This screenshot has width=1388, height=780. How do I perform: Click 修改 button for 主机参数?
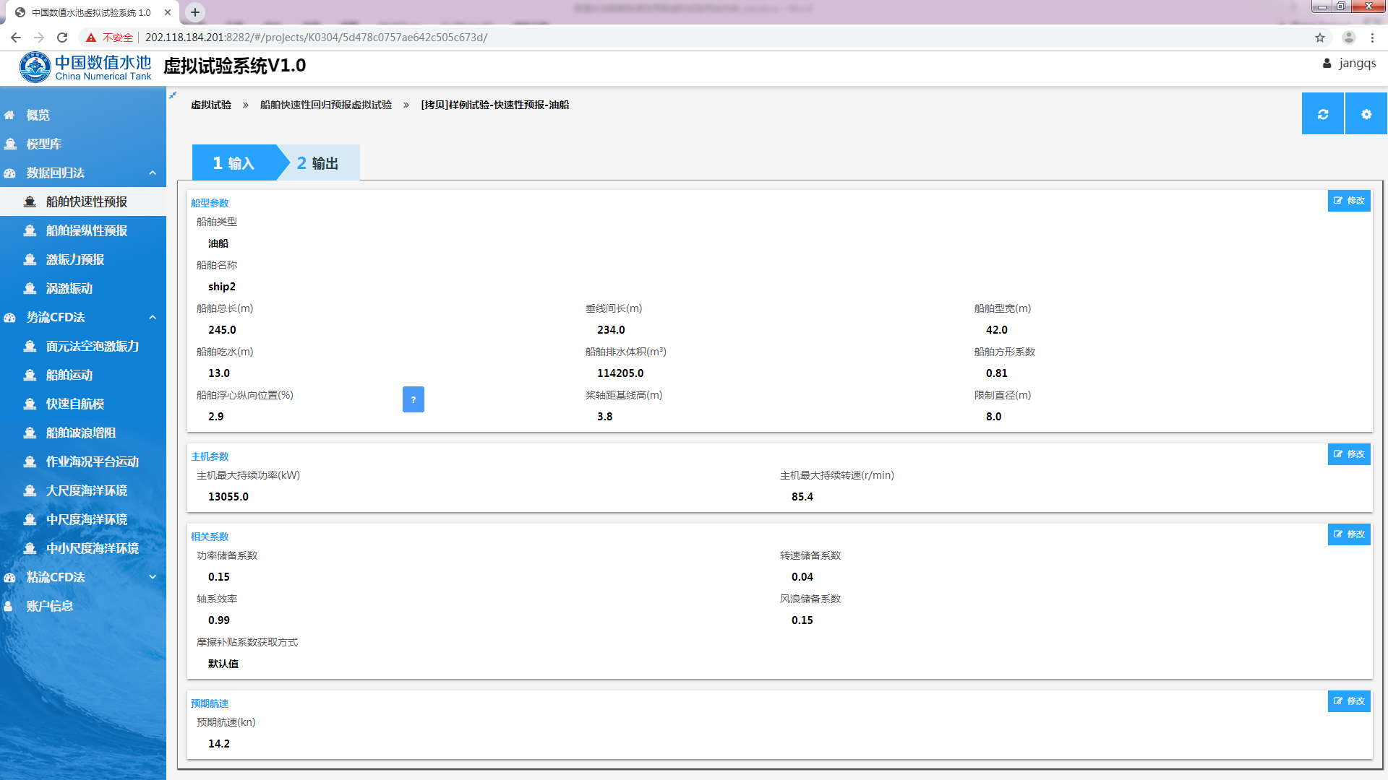click(1349, 454)
